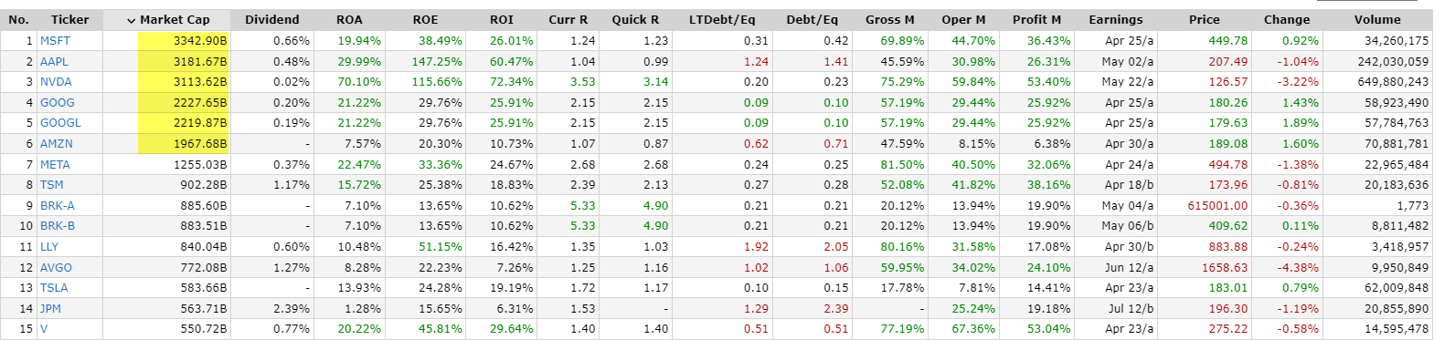Image resolution: width=1455 pixels, height=340 pixels.
Task: Sort table by Volume column header
Action: [x=1377, y=19]
